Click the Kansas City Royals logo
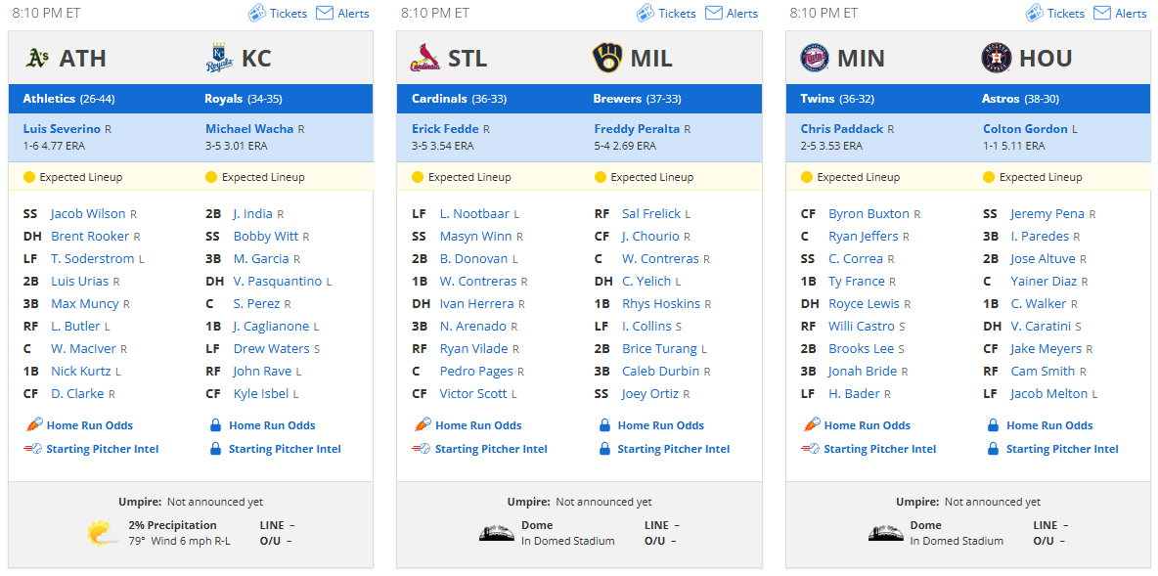Viewport: 1158px width, 576px height. click(x=219, y=59)
